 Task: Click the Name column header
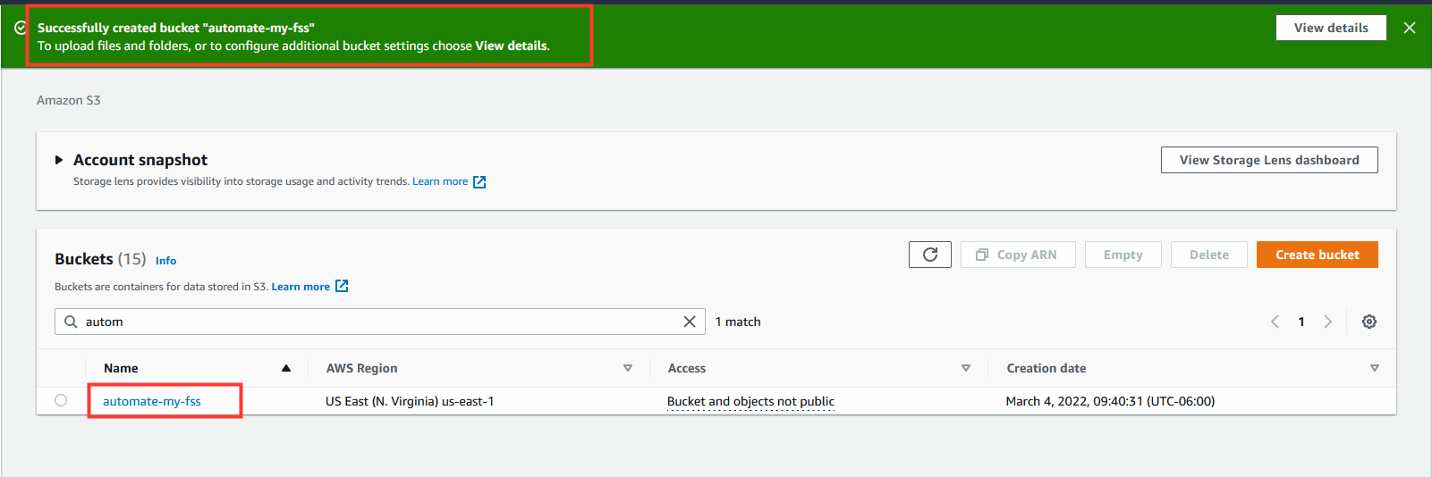[x=121, y=368]
